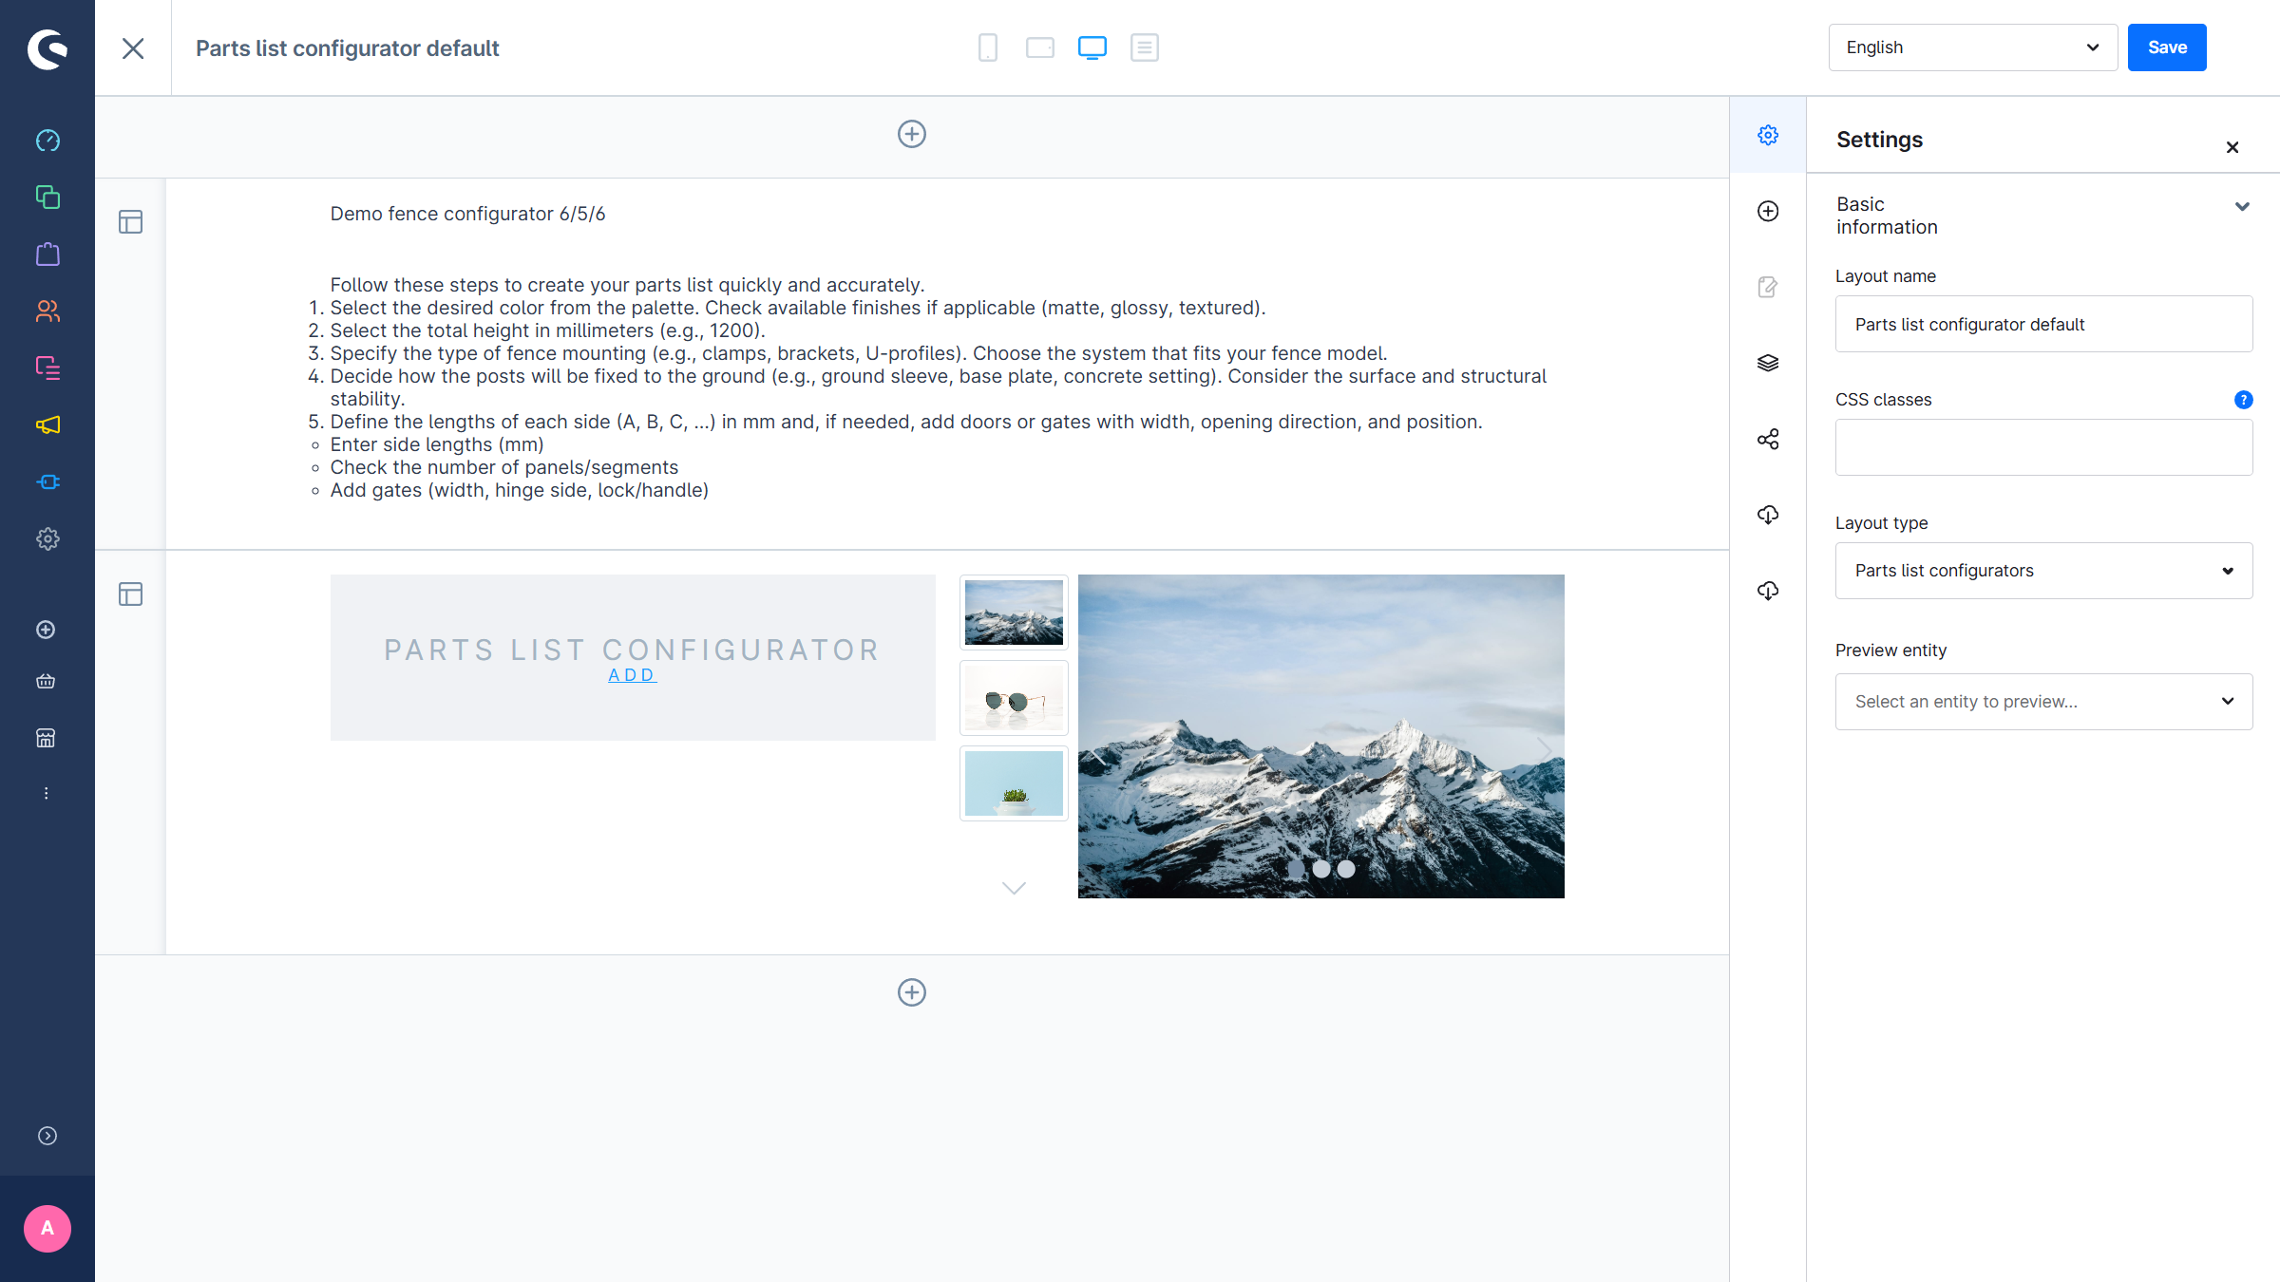Collapse the Basic information section
2280x1282 pixels.
(x=2242, y=206)
